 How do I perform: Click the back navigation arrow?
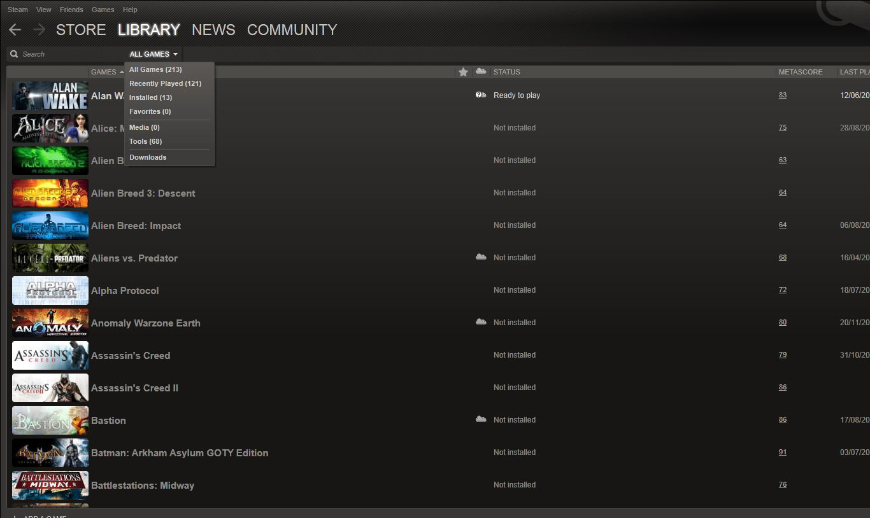[15, 30]
